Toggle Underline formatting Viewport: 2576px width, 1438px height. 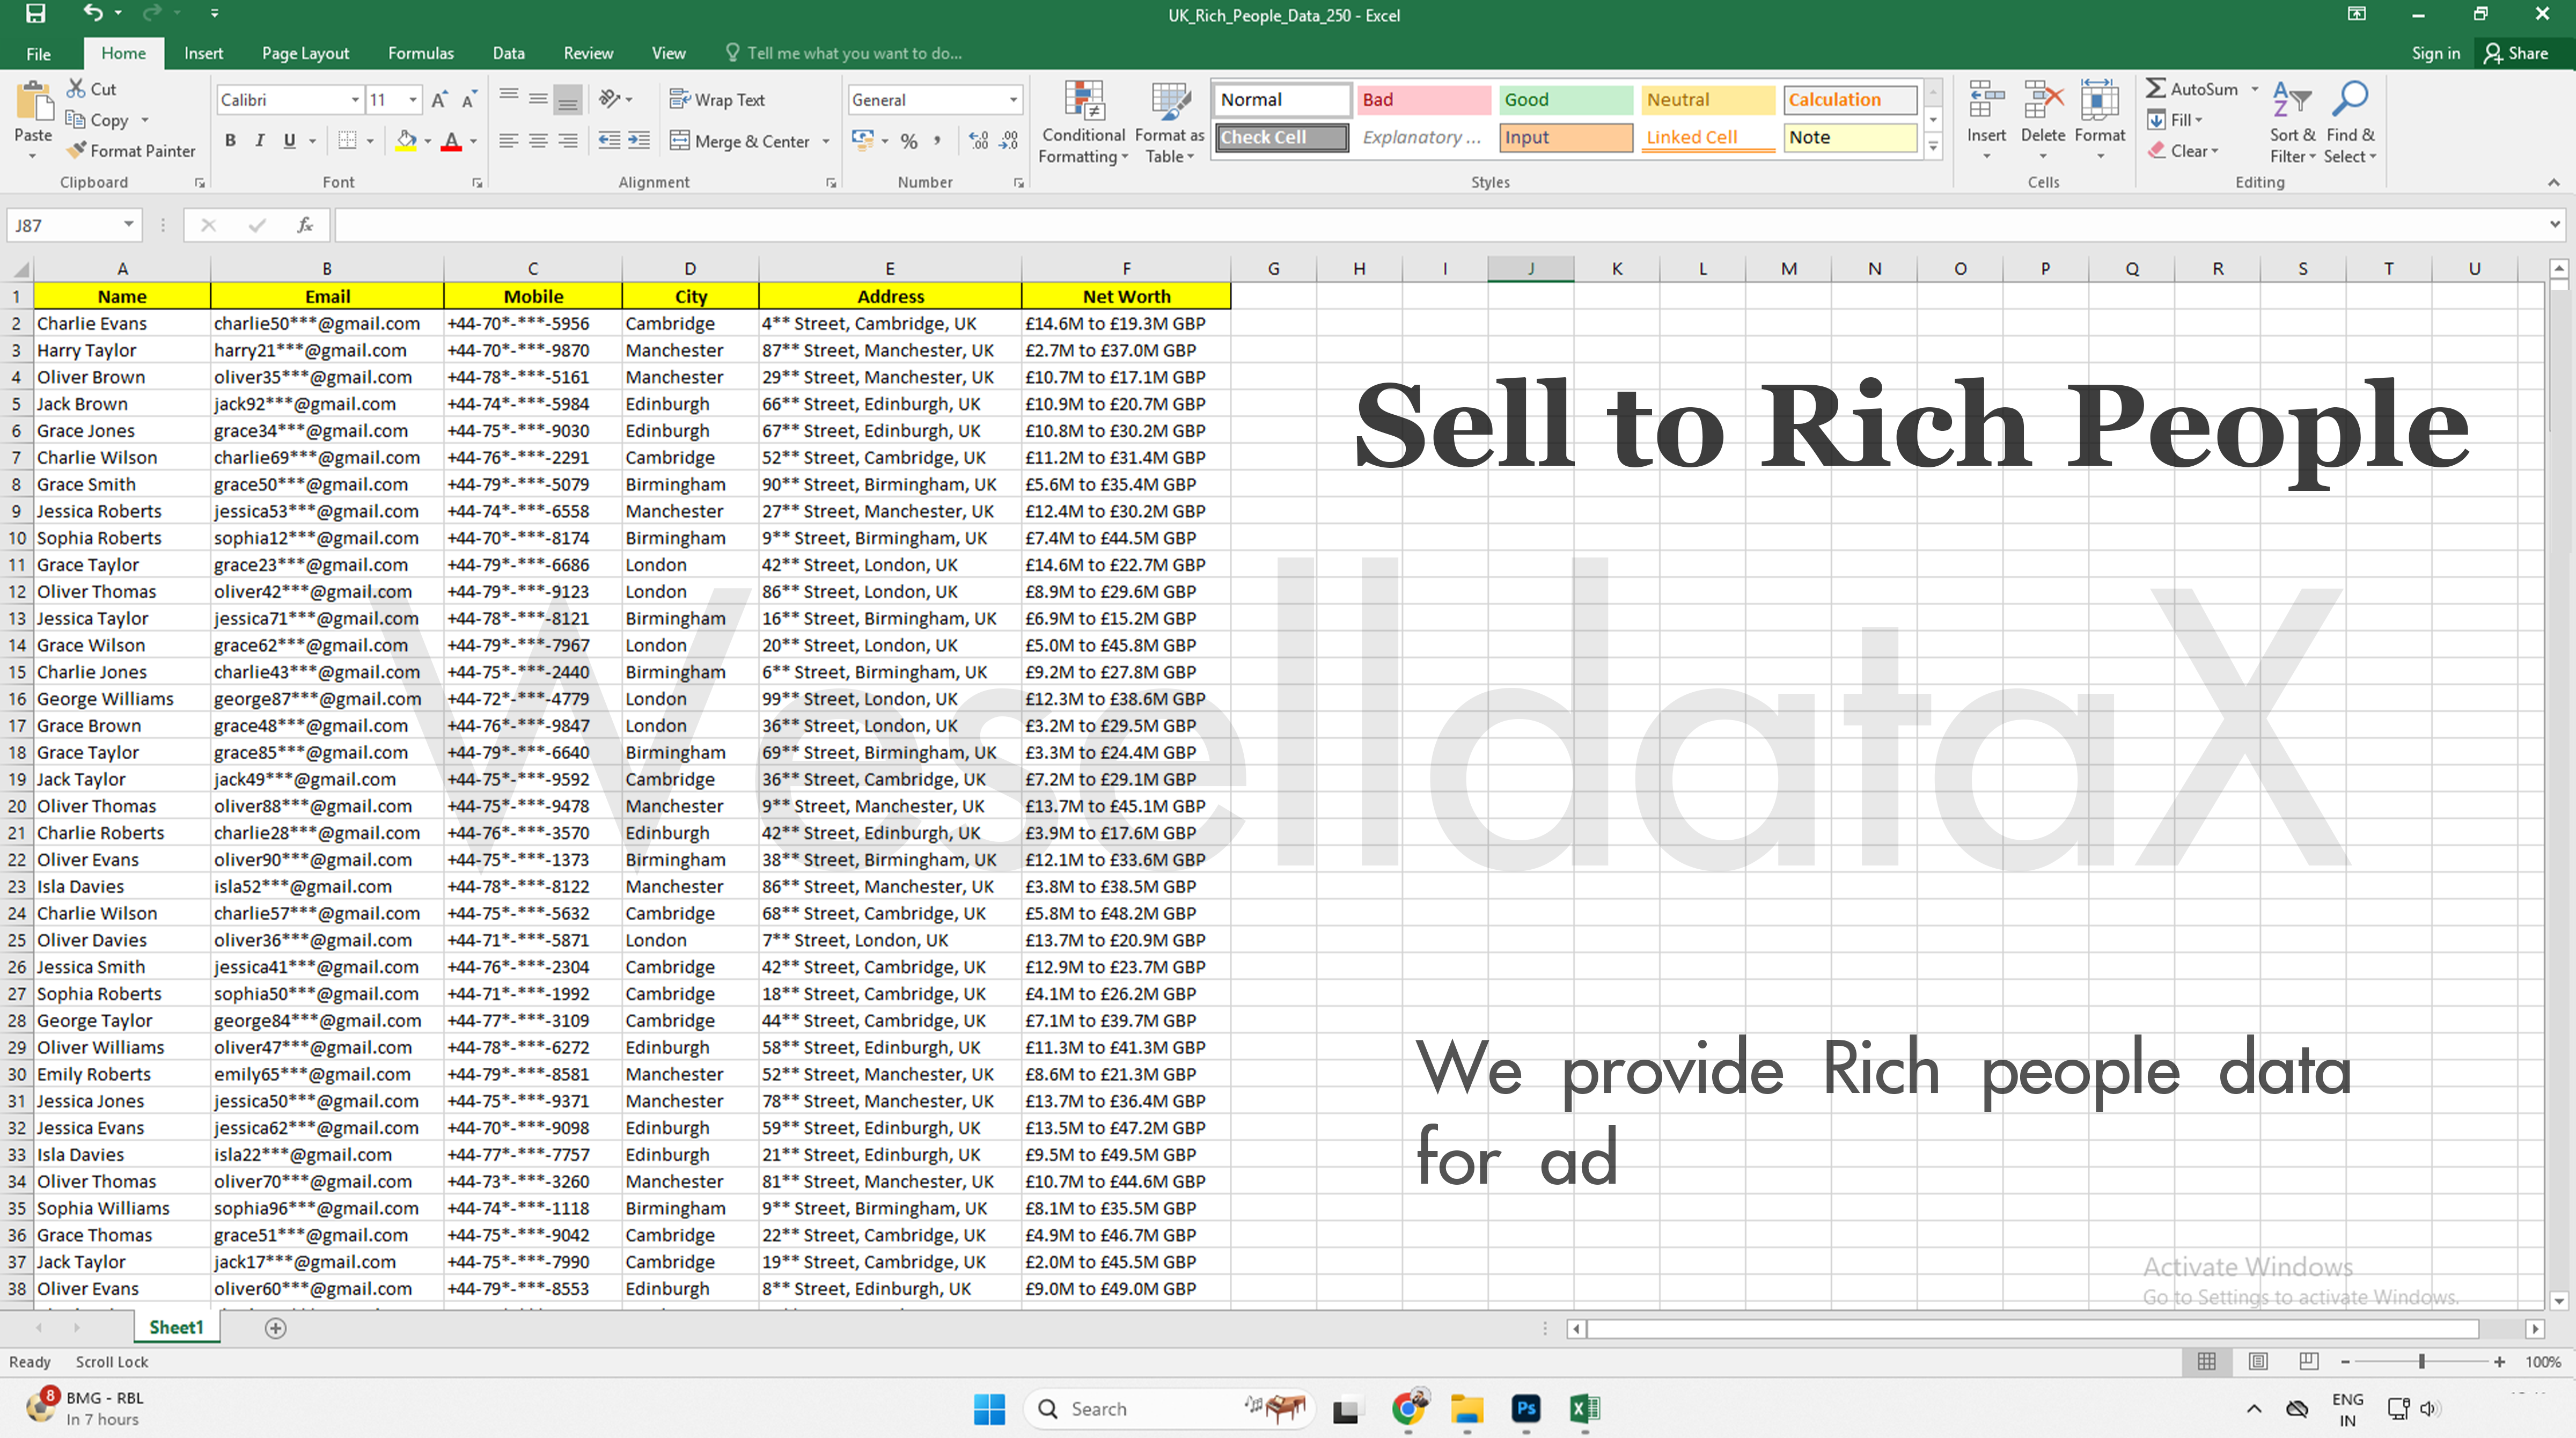(x=290, y=141)
